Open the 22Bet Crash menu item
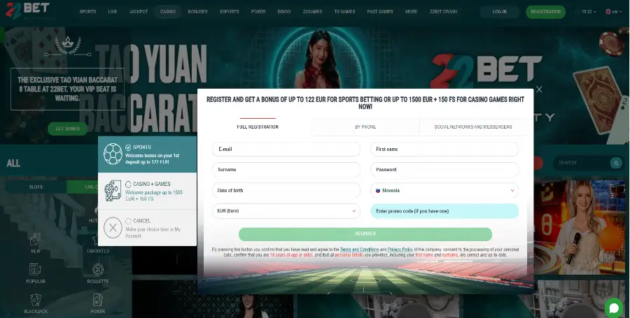 (443, 12)
